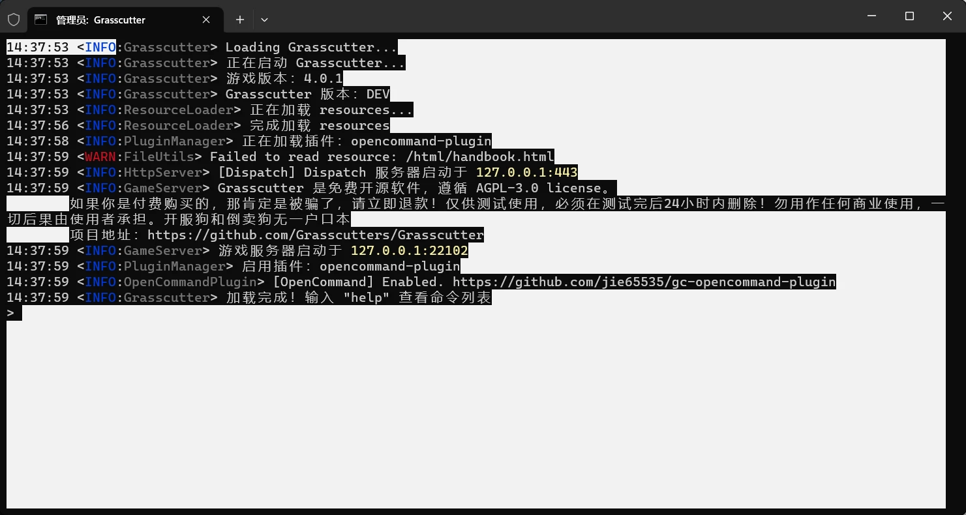966x515 pixels.
Task: Click the terminal icon in the Grasscutter tab
Action: coord(41,20)
